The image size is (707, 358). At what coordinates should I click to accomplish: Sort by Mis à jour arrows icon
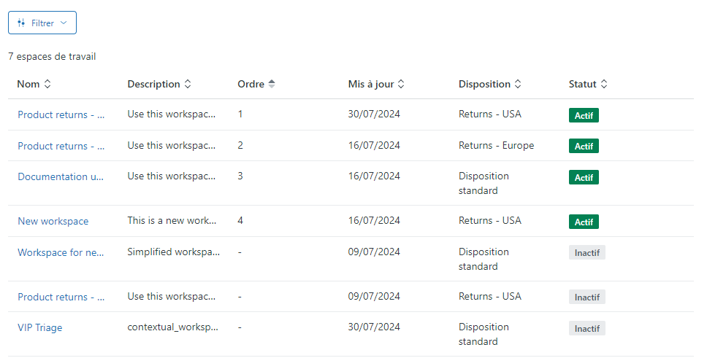(401, 84)
